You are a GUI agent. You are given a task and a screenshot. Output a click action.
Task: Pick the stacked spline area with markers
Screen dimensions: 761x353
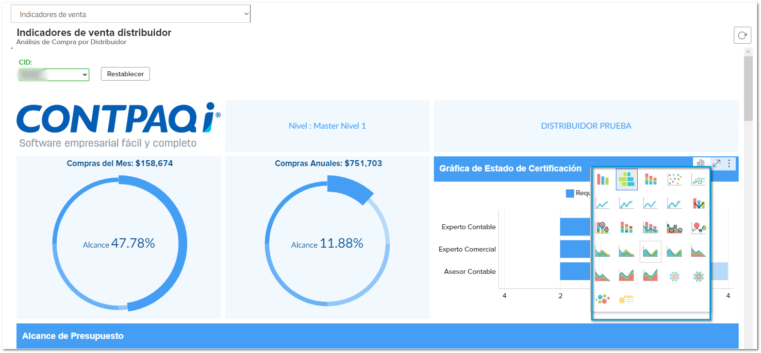pos(650,275)
